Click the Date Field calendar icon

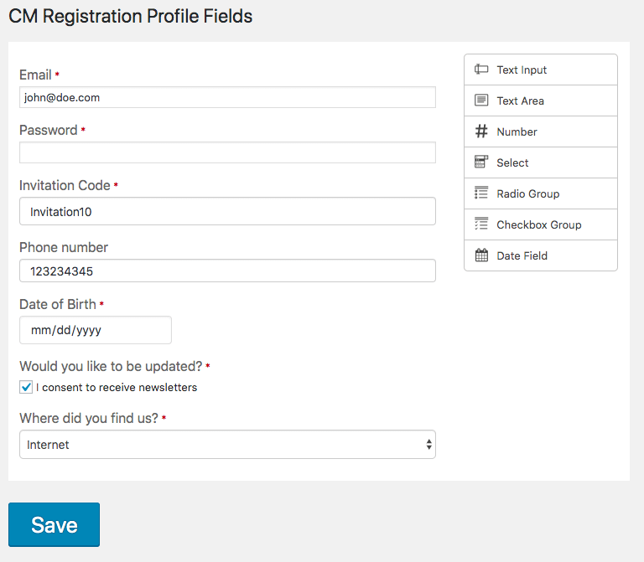(481, 255)
